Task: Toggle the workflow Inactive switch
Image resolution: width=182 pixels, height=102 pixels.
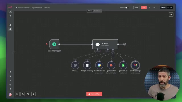Action: (127, 8)
